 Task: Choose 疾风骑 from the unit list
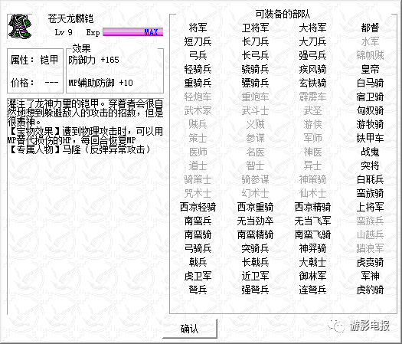pyautogui.click(x=312, y=69)
